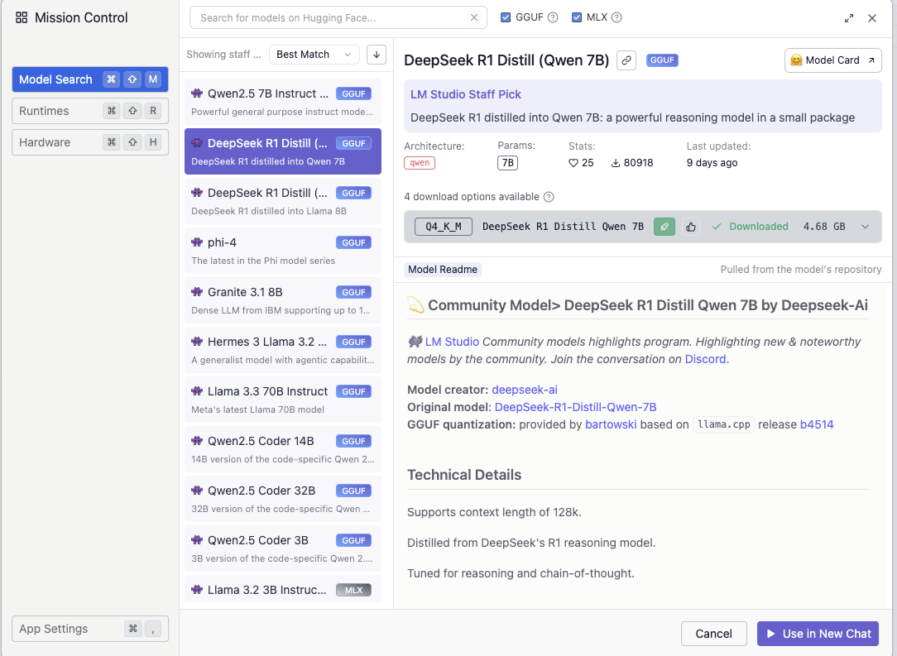897x656 pixels.
Task: Open the Runtimes section
Action: (90, 111)
